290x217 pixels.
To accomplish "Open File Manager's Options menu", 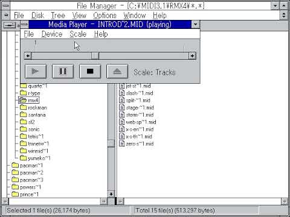I will click(105, 16).
